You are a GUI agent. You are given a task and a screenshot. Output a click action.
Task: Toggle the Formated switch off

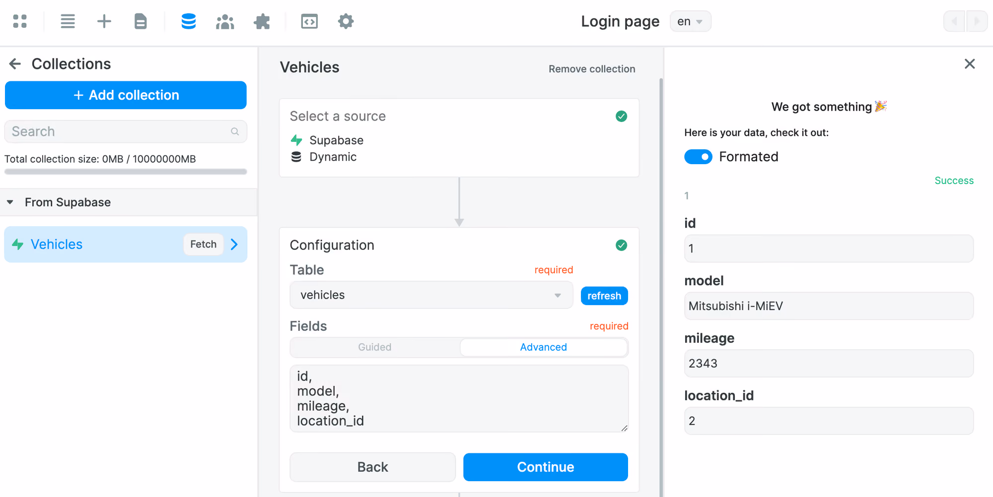698,157
